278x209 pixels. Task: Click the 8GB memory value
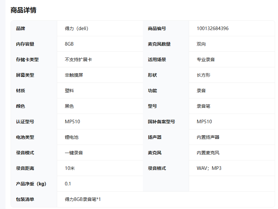(x=69, y=44)
